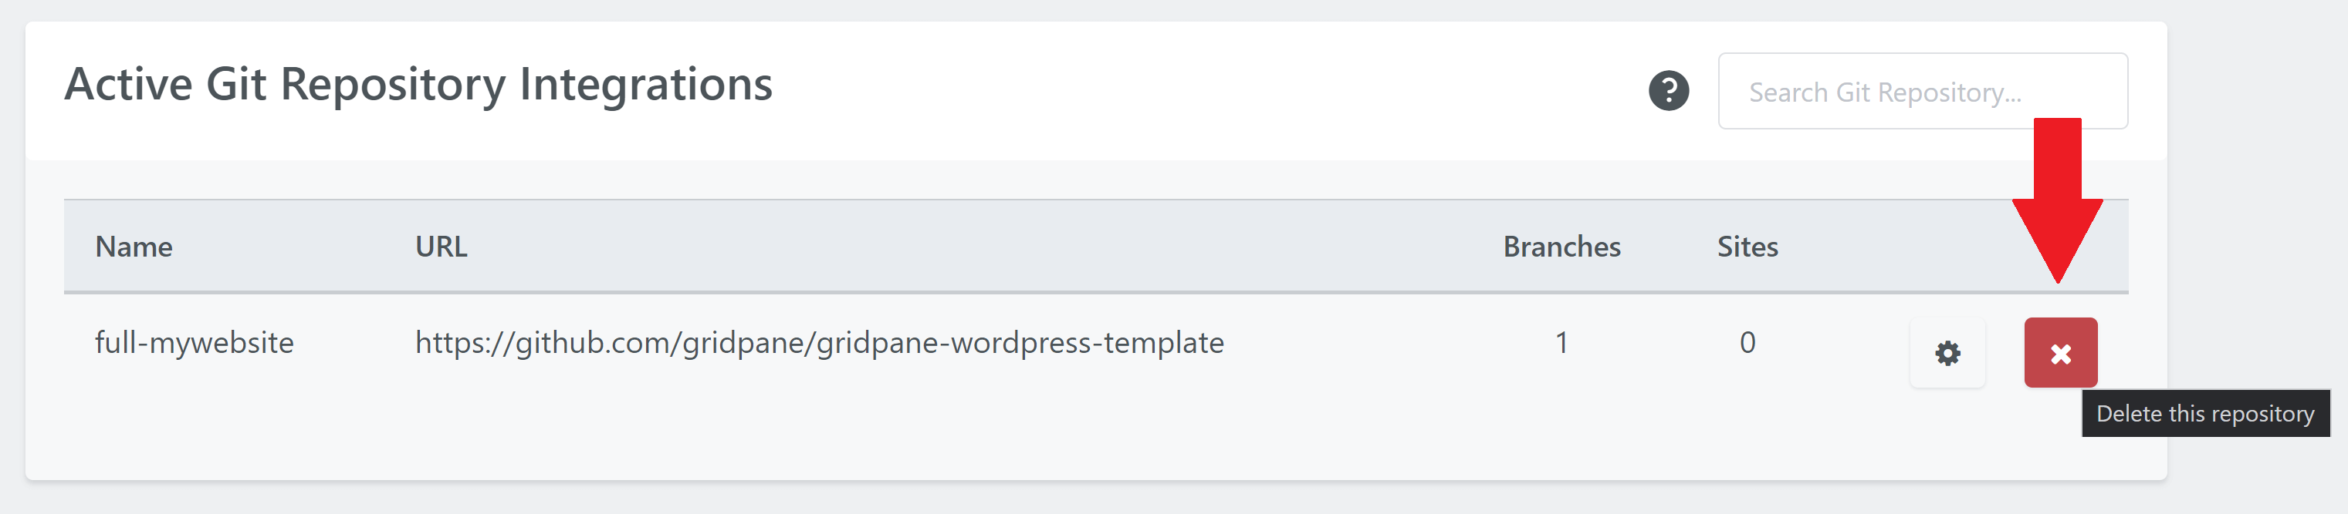
Task: Click the cog icon beside Sites count
Action: click(1947, 353)
